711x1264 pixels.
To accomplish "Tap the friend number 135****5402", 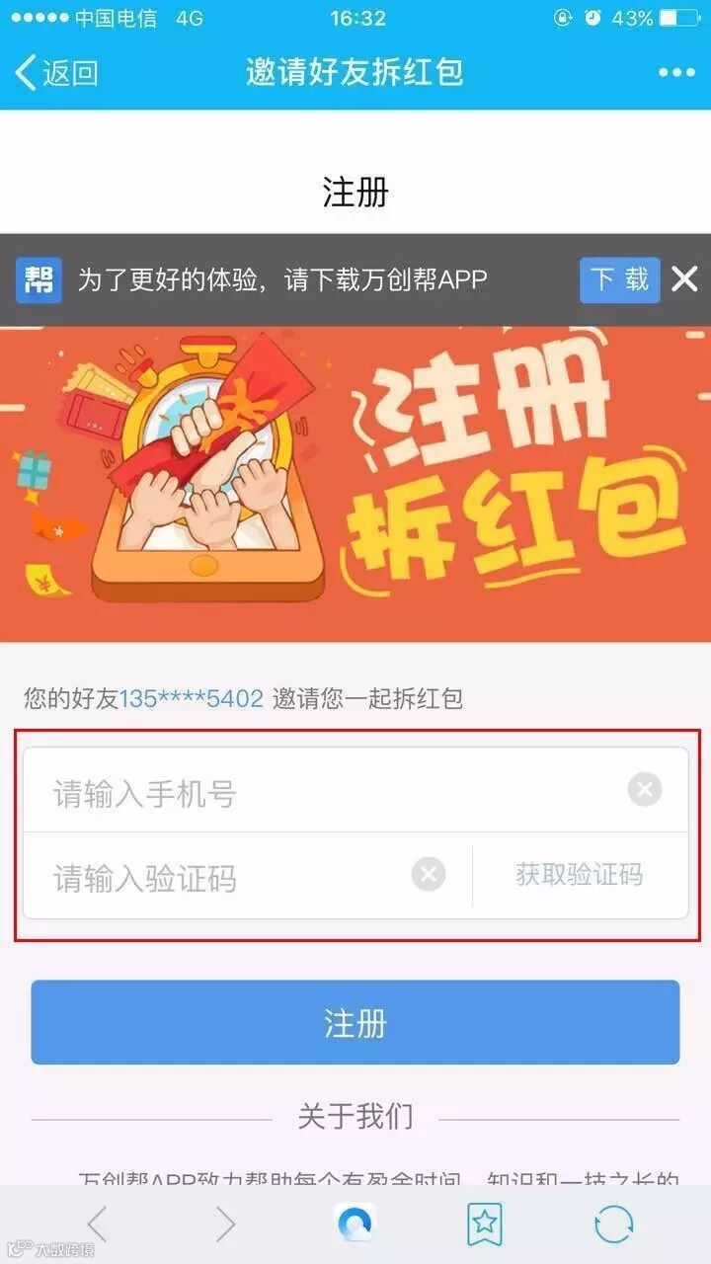I will [x=192, y=699].
